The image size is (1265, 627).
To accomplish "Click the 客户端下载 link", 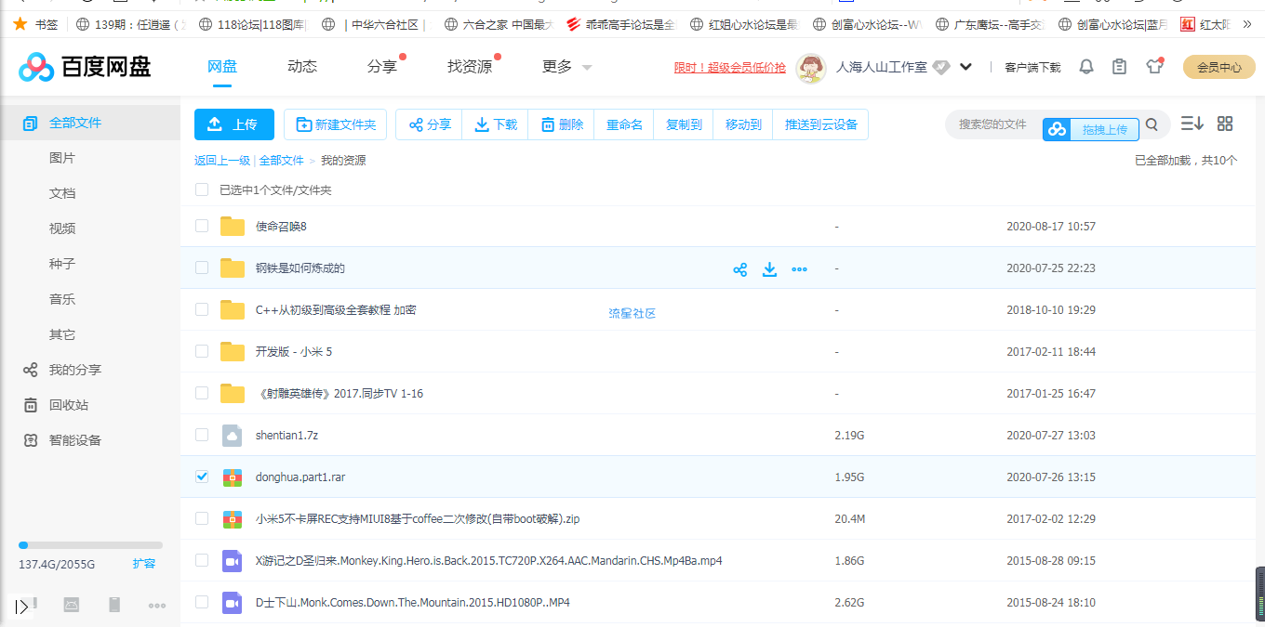I will click(x=1032, y=67).
